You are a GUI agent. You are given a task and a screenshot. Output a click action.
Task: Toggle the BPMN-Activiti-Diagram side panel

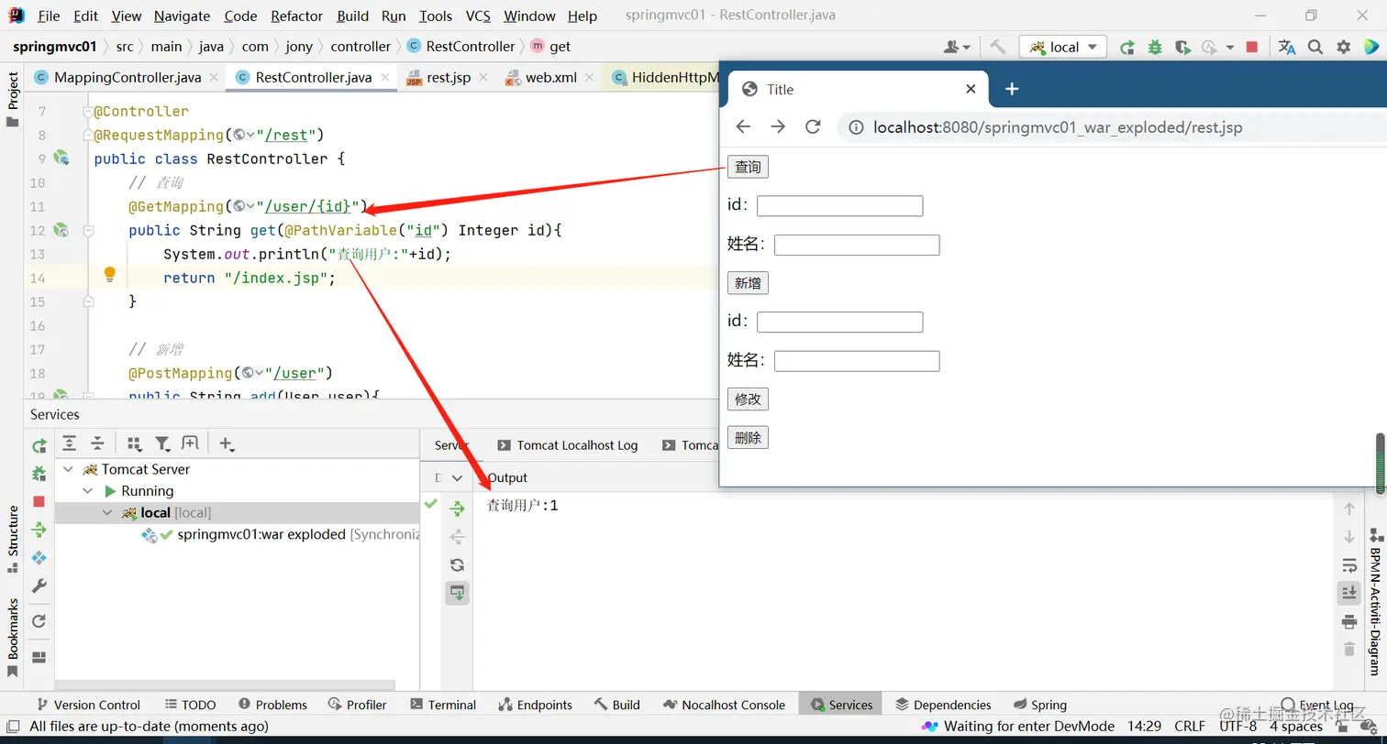pos(1375,600)
